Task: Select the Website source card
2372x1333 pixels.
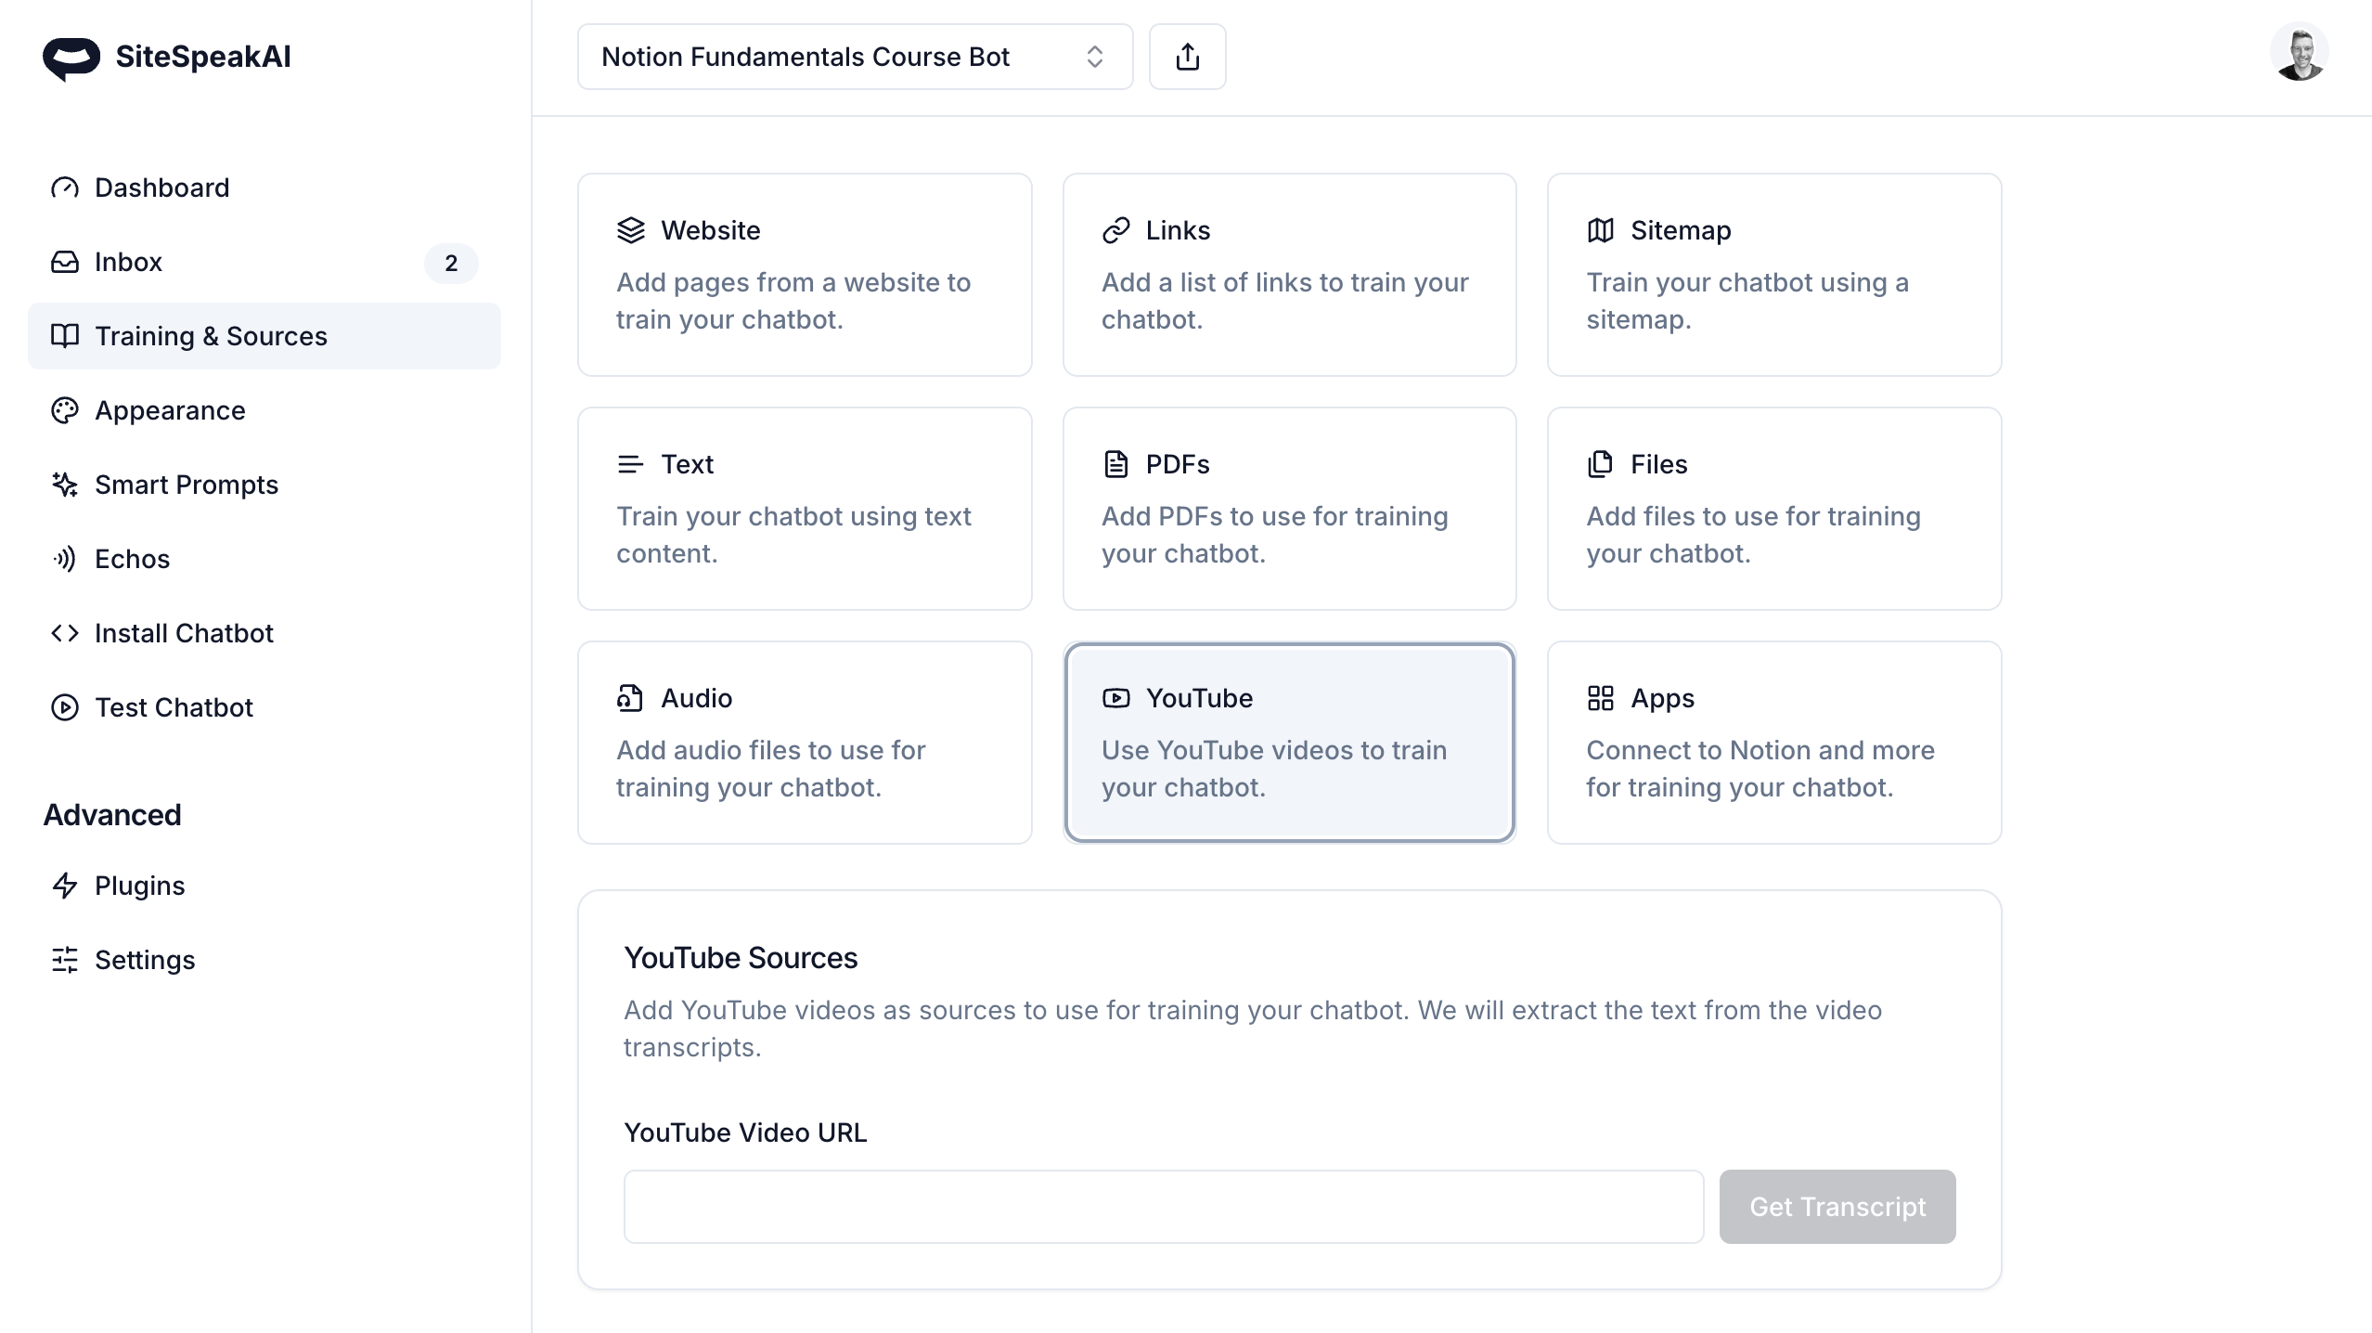Action: pyautogui.click(x=805, y=275)
